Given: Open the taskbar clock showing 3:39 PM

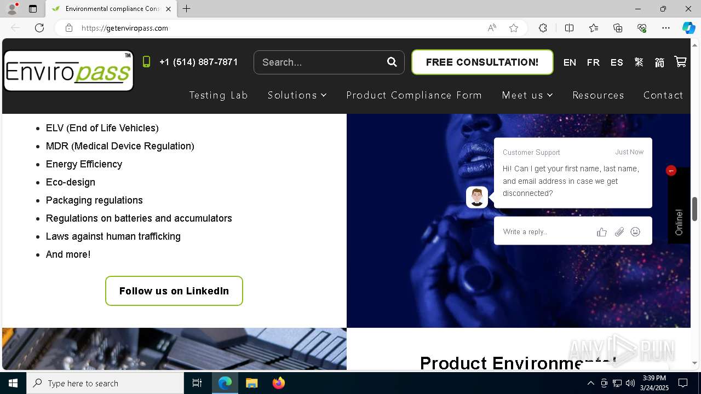Looking at the screenshot, I should tap(654, 383).
